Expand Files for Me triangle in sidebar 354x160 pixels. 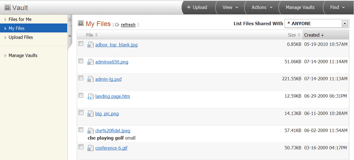(5, 19)
